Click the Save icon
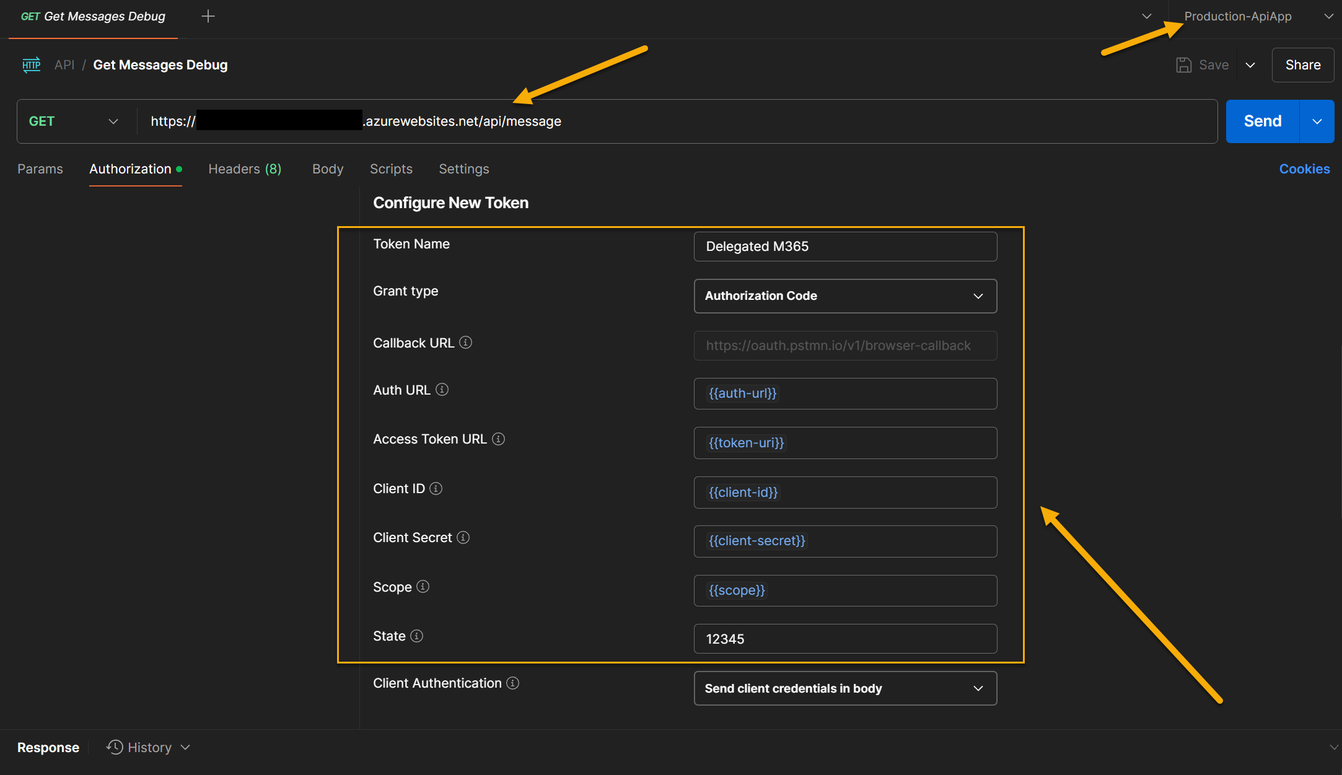The image size is (1342, 775). click(x=1183, y=64)
